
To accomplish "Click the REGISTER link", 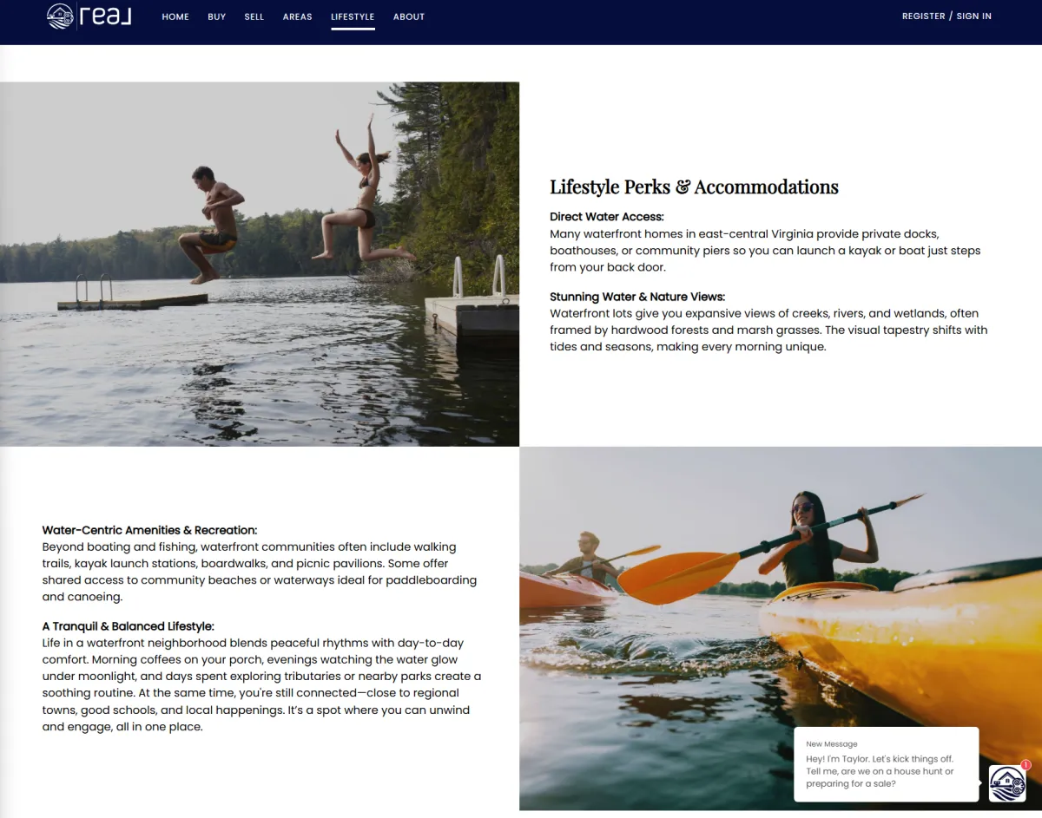I will (924, 16).
